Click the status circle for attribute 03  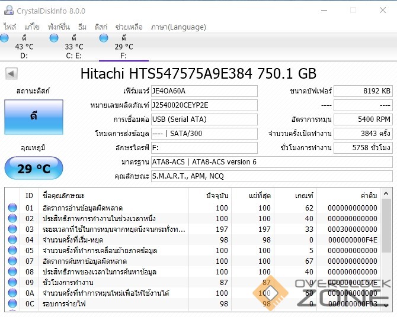pyautogui.click(x=12, y=229)
